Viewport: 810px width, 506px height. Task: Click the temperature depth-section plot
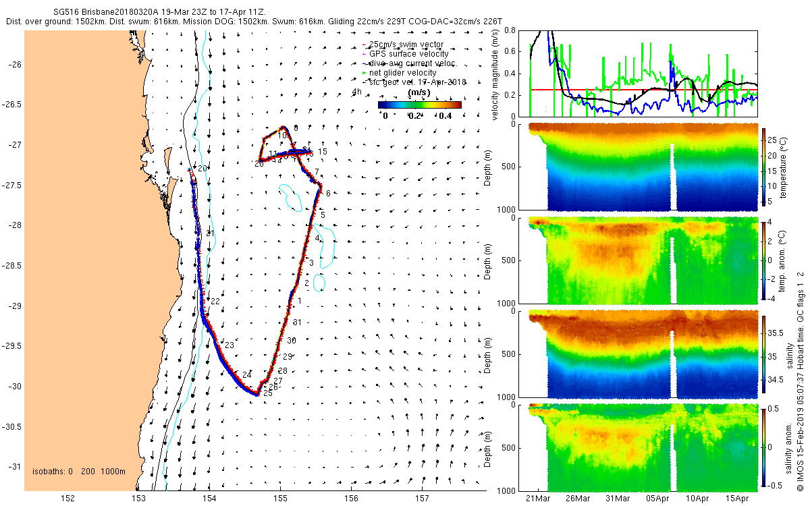tap(643, 167)
